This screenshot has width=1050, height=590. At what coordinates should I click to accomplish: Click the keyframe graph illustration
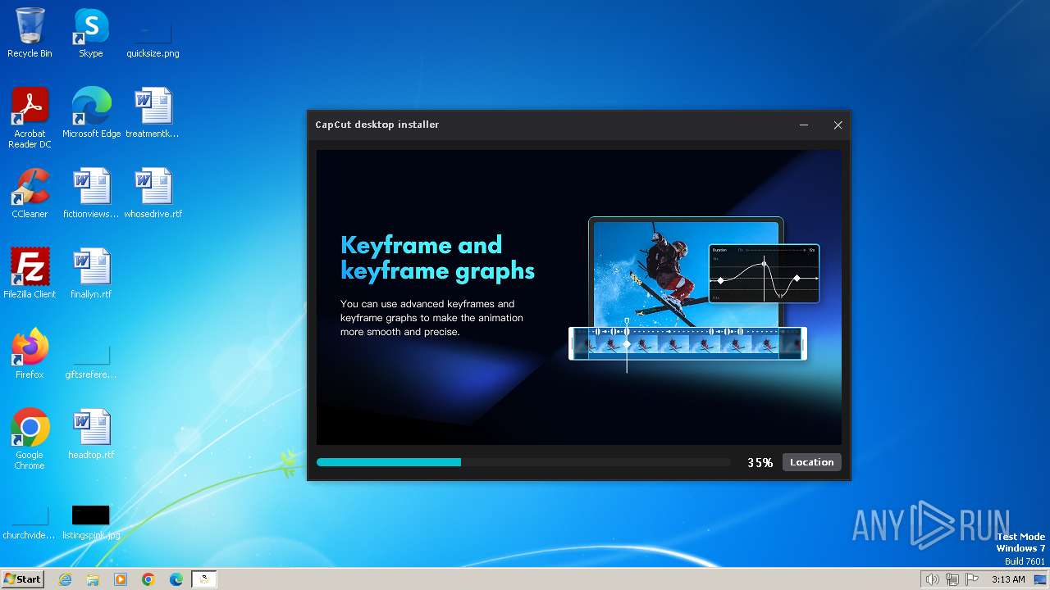[x=764, y=274]
